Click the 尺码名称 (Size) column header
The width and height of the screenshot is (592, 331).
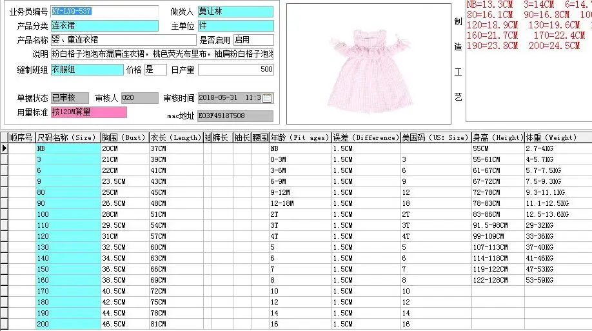coord(68,137)
